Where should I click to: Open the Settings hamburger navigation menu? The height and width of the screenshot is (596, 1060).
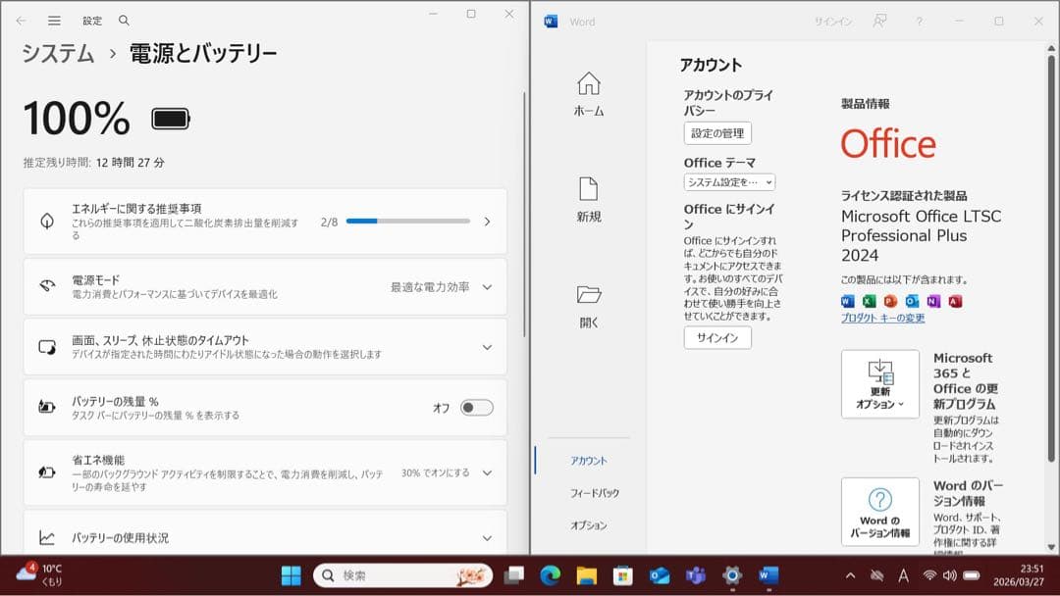click(x=54, y=21)
